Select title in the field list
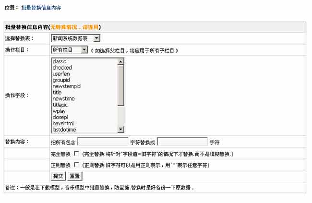312x203 pixels. coord(57,93)
